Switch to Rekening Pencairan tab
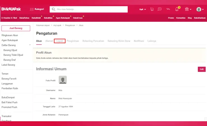This screenshot has width=207, height=126. 93,41
